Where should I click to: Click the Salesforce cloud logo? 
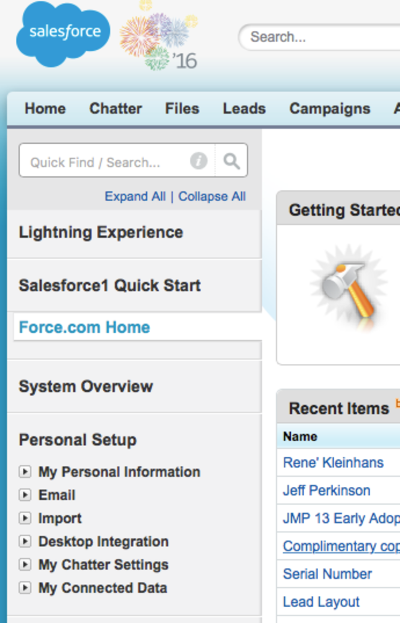click(x=64, y=34)
